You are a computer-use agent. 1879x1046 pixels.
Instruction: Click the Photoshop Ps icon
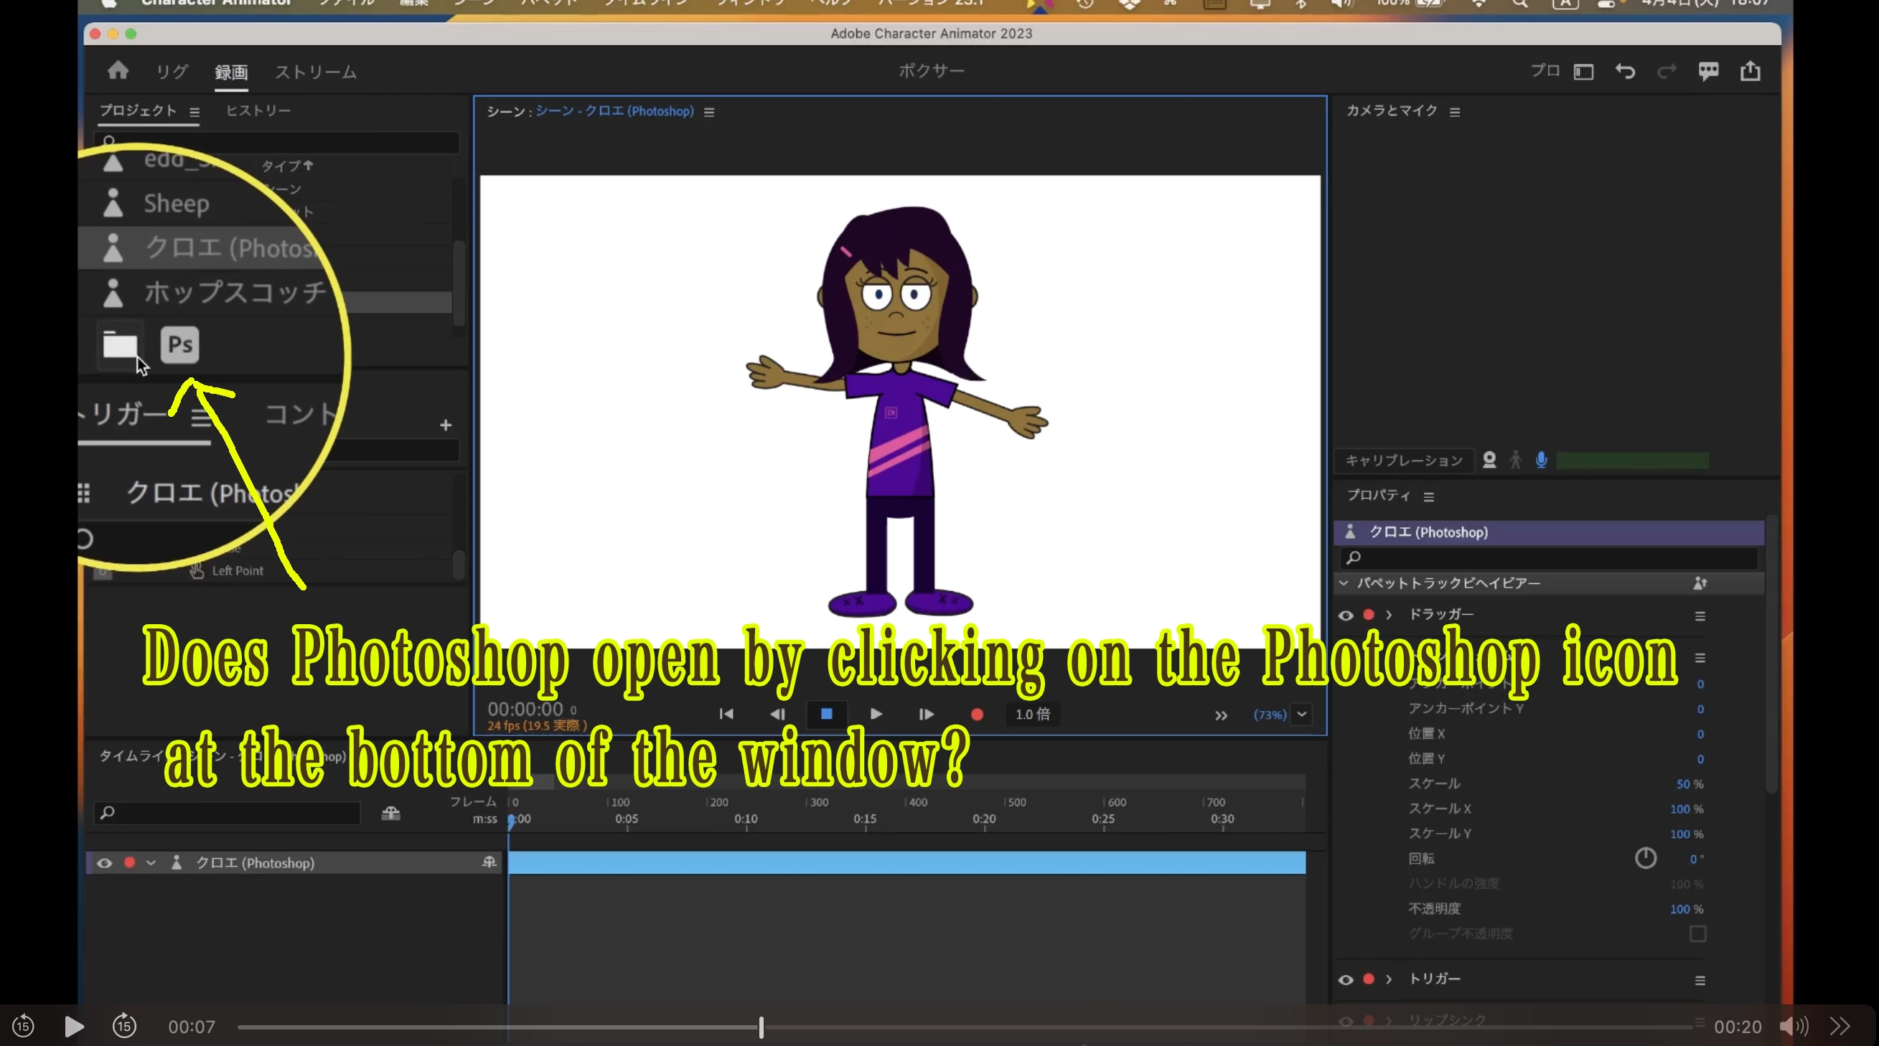pos(179,345)
